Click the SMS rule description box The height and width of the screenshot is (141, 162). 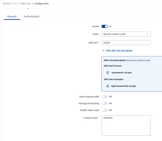[x=132, y=74]
